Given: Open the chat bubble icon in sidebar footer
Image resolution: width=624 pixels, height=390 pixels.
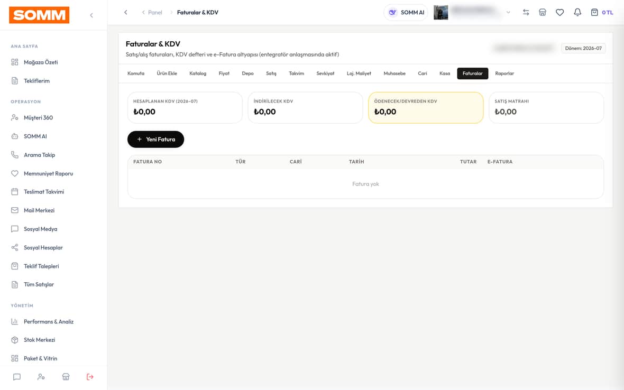Looking at the screenshot, I should (x=17, y=377).
